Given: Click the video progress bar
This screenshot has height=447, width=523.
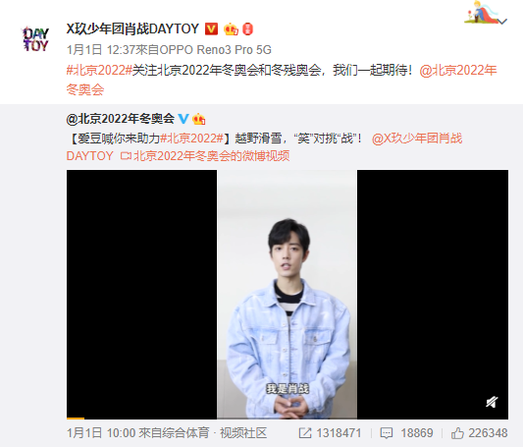Looking at the screenshot, I should coord(288,418).
